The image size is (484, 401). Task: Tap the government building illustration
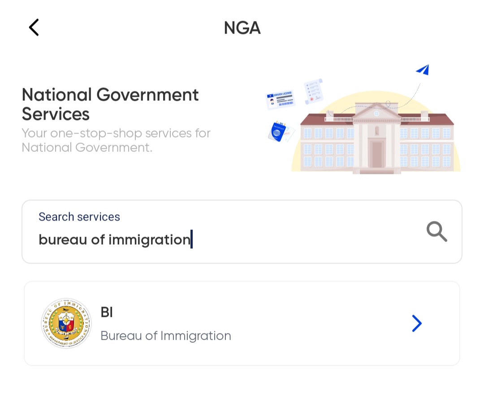(x=376, y=139)
